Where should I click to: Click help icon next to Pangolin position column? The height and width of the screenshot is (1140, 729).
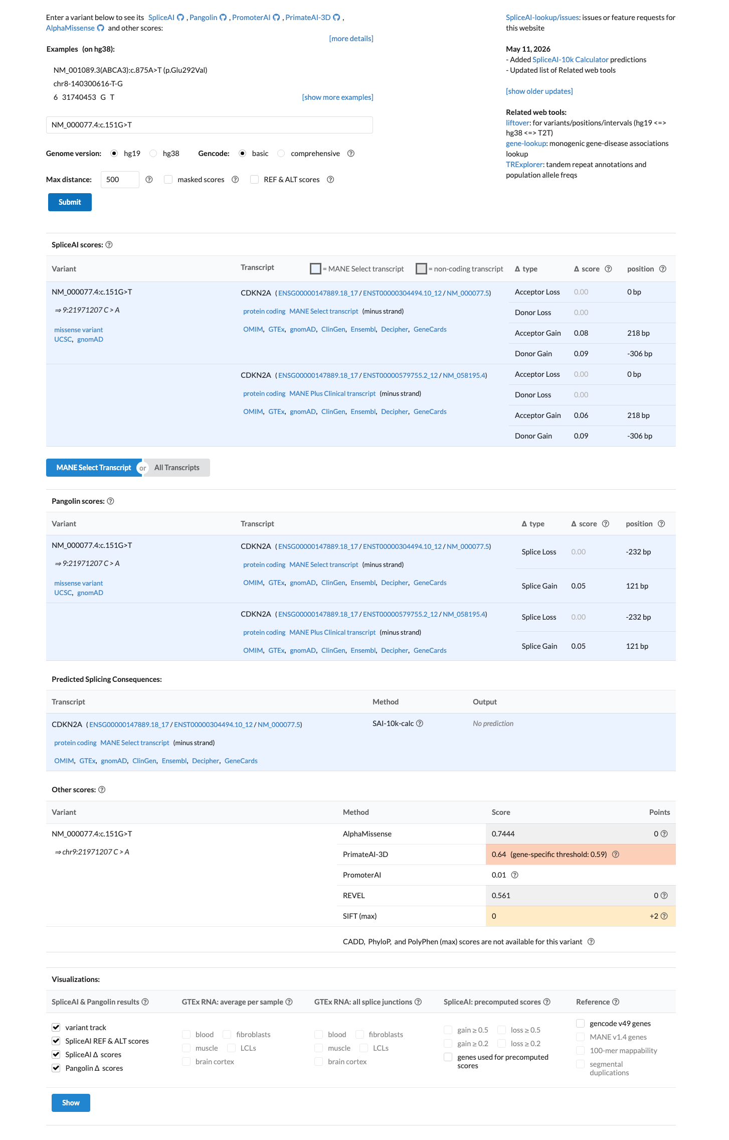(661, 524)
